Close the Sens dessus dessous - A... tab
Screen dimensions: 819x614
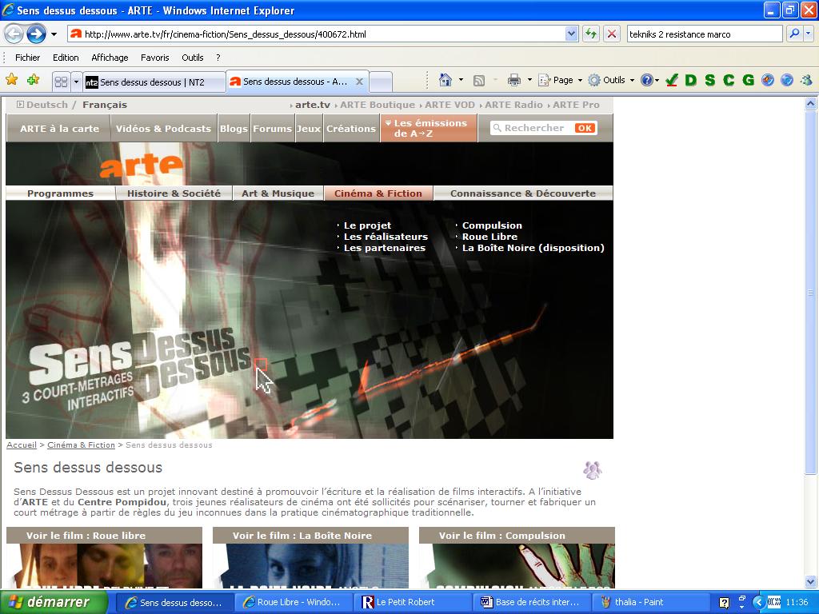[359, 82]
